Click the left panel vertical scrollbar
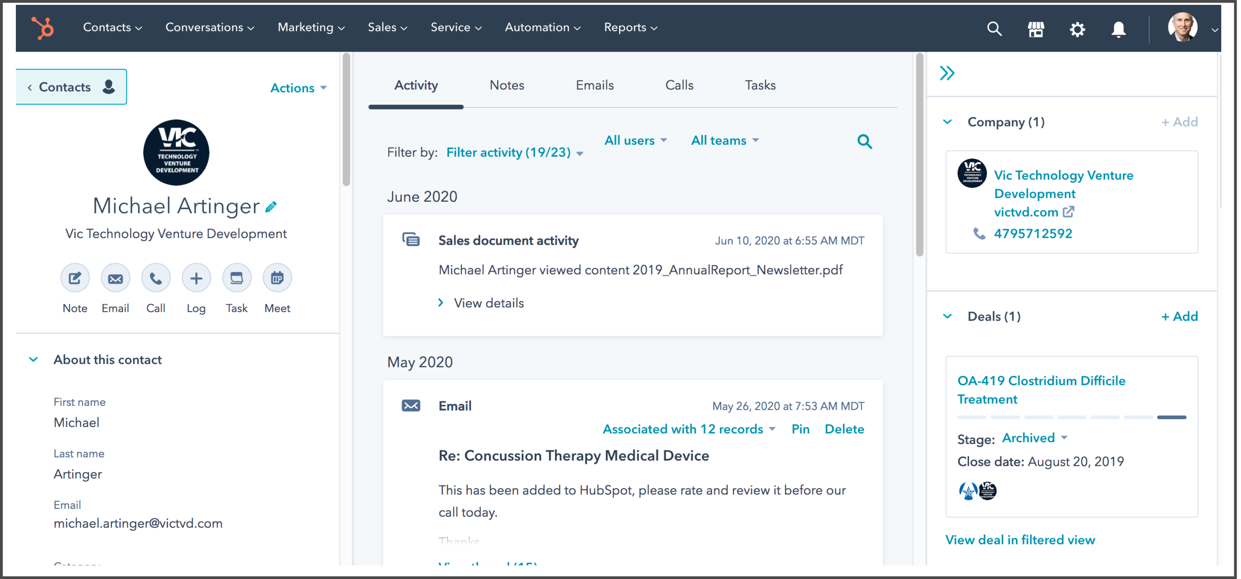This screenshot has height=579, width=1241. coord(346,120)
